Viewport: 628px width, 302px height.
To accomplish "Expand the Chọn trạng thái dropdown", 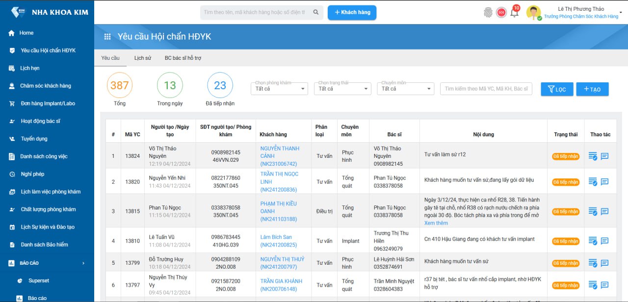I will pos(344,89).
